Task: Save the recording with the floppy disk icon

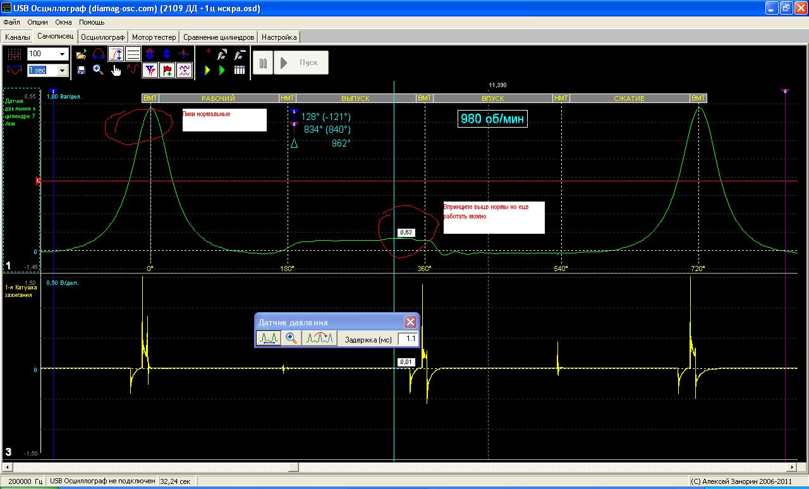Action: pyautogui.click(x=81, y=70)
